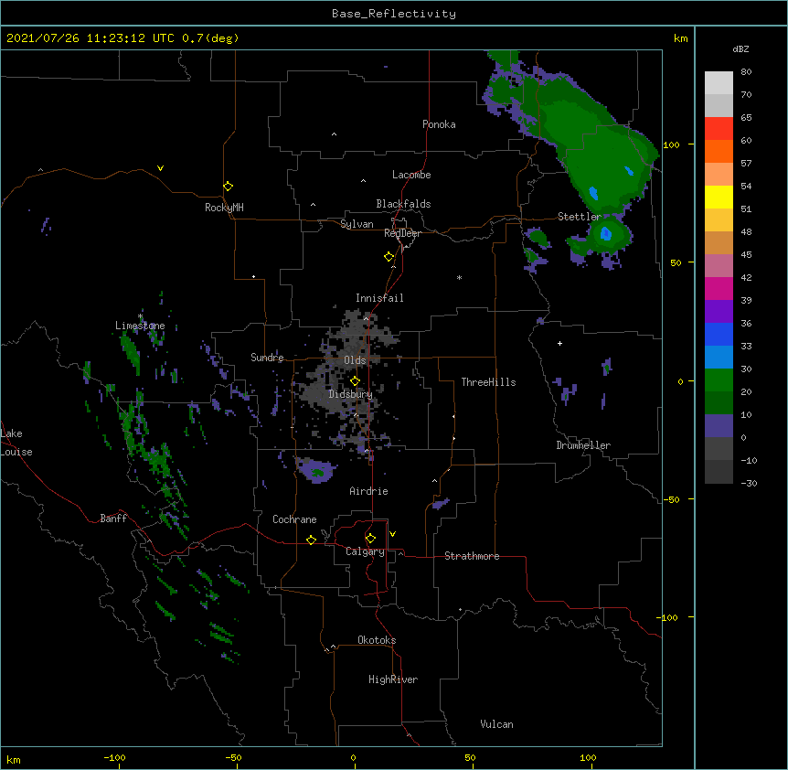
Task: Click the yellow diamond marker near RockyMH
Action: click(228, 187)
